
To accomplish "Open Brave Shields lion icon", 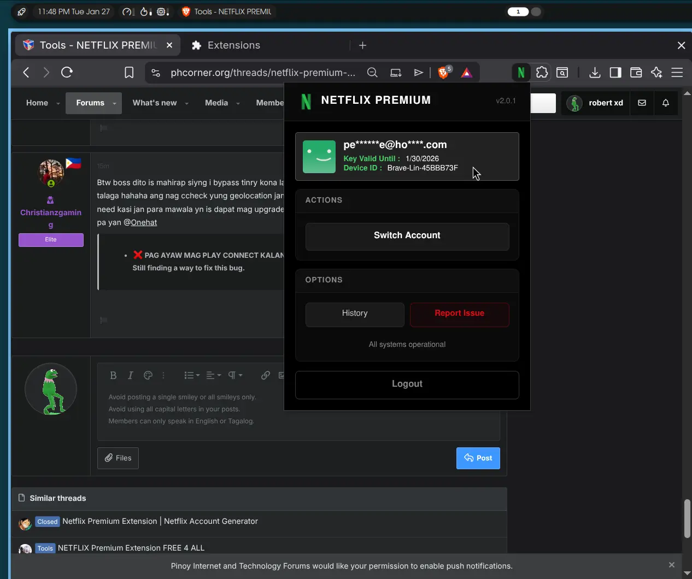I will 444,73.
